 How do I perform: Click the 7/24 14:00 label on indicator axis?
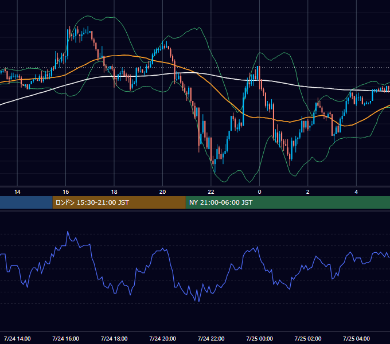pos(17,338)
